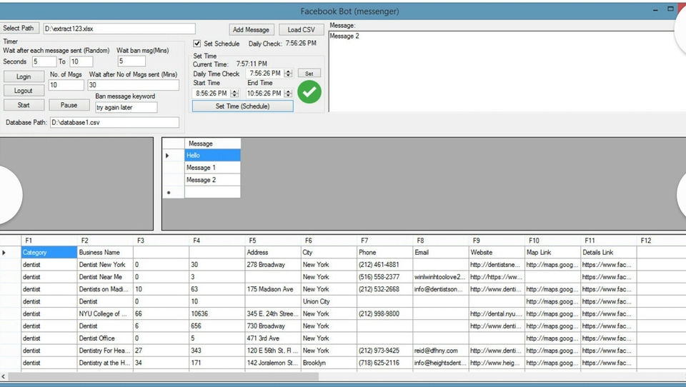Viewport: 686px width, 387px height.
Task: Click the green checkmark schedule status icon
Action: point(309,92)
